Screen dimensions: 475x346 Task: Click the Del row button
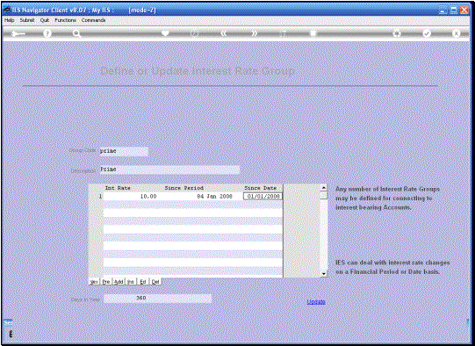tap(155, 282)
